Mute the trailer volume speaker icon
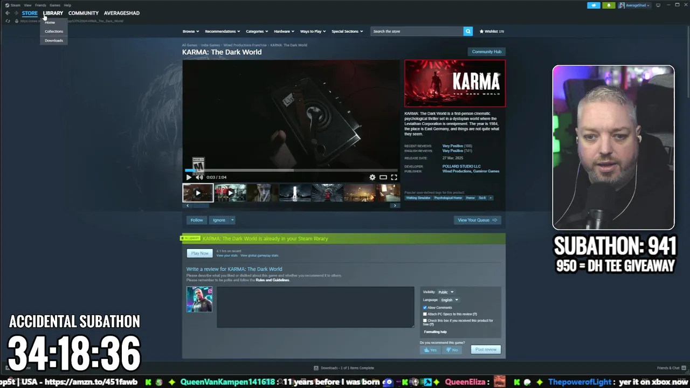The width and height of the screenshot is (690, 388). 199,177
